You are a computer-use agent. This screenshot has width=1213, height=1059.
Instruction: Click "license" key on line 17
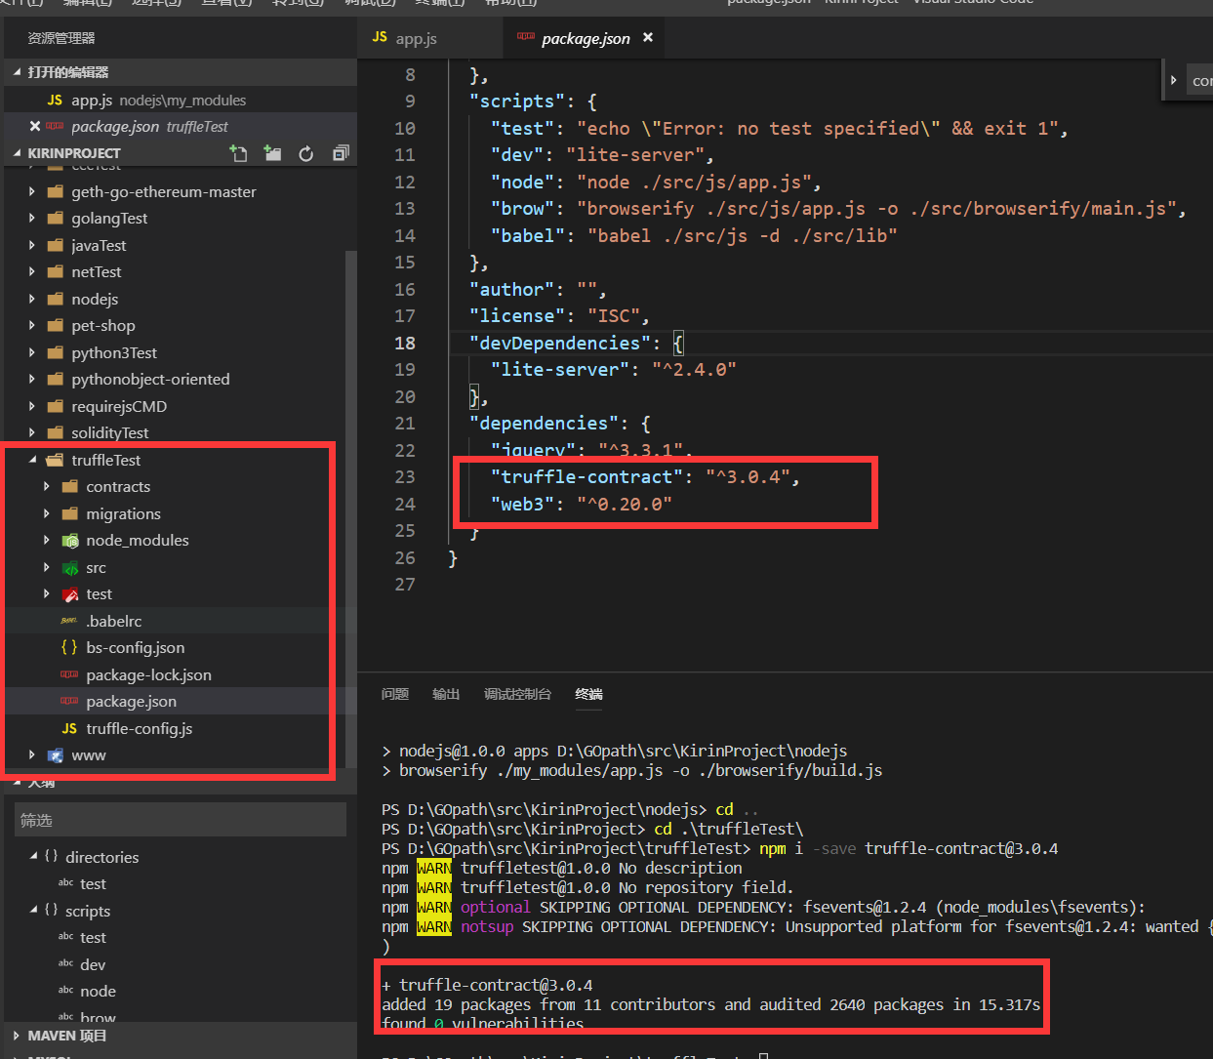[x=517, y=316]
